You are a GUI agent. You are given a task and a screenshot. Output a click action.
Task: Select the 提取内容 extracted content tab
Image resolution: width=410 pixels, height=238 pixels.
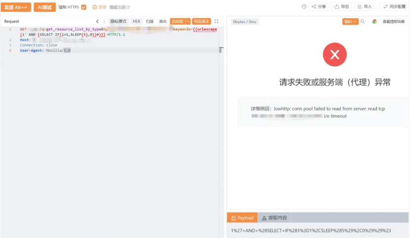[x=274, y=218]
